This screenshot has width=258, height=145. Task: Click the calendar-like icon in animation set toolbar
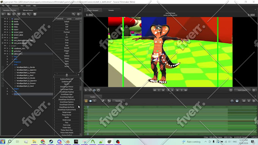[x=35, y=14]
